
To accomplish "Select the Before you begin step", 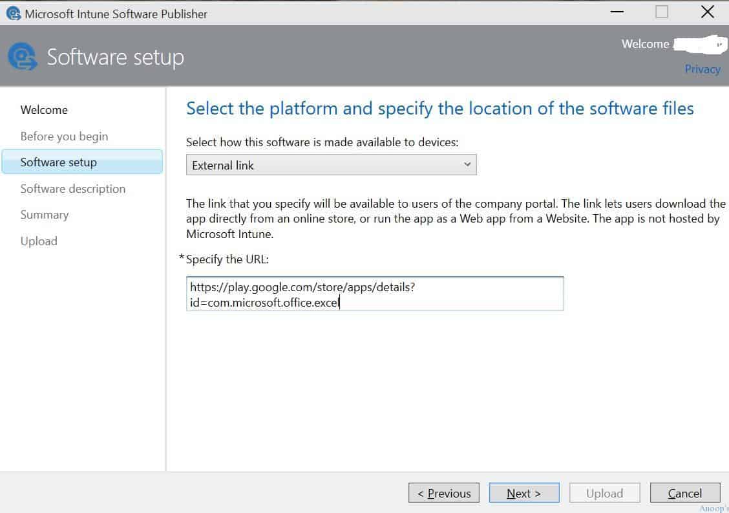I will [x=64, y=136].
